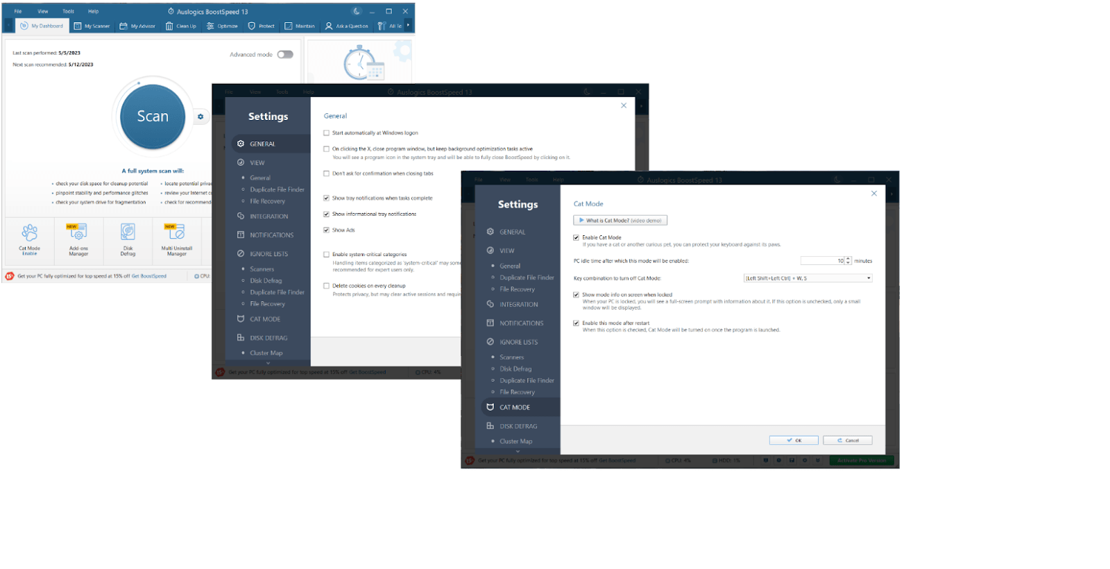Click the scan settings gear beside Scan
This screenshot has height=569, width=1110.
(200, 117)
